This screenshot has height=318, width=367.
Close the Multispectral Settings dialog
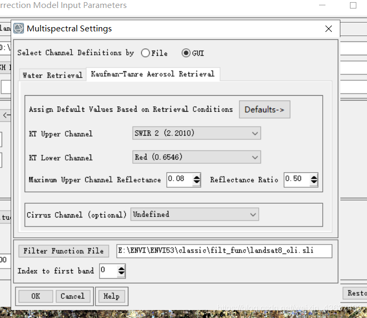[x=328, y=28]
